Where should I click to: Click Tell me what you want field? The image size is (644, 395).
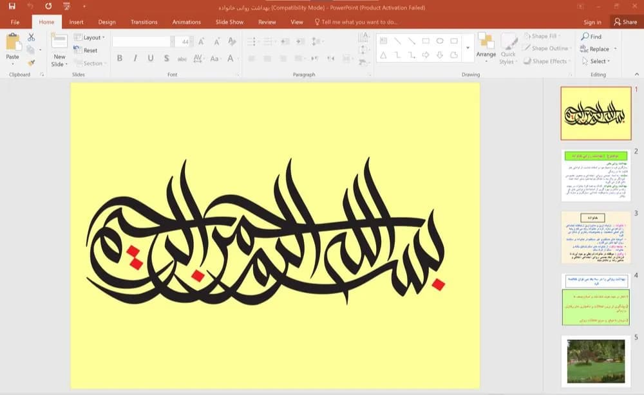point(355,22)
